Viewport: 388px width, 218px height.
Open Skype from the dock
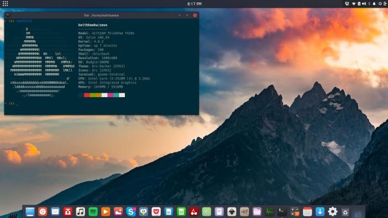click(x=131, y=212)
